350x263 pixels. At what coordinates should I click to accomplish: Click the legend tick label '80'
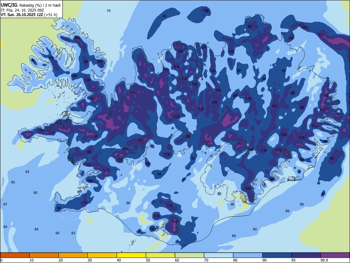[235, 260]
